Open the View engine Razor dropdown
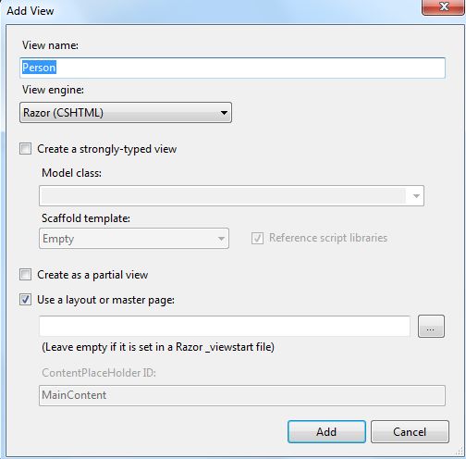 point(126,113)
